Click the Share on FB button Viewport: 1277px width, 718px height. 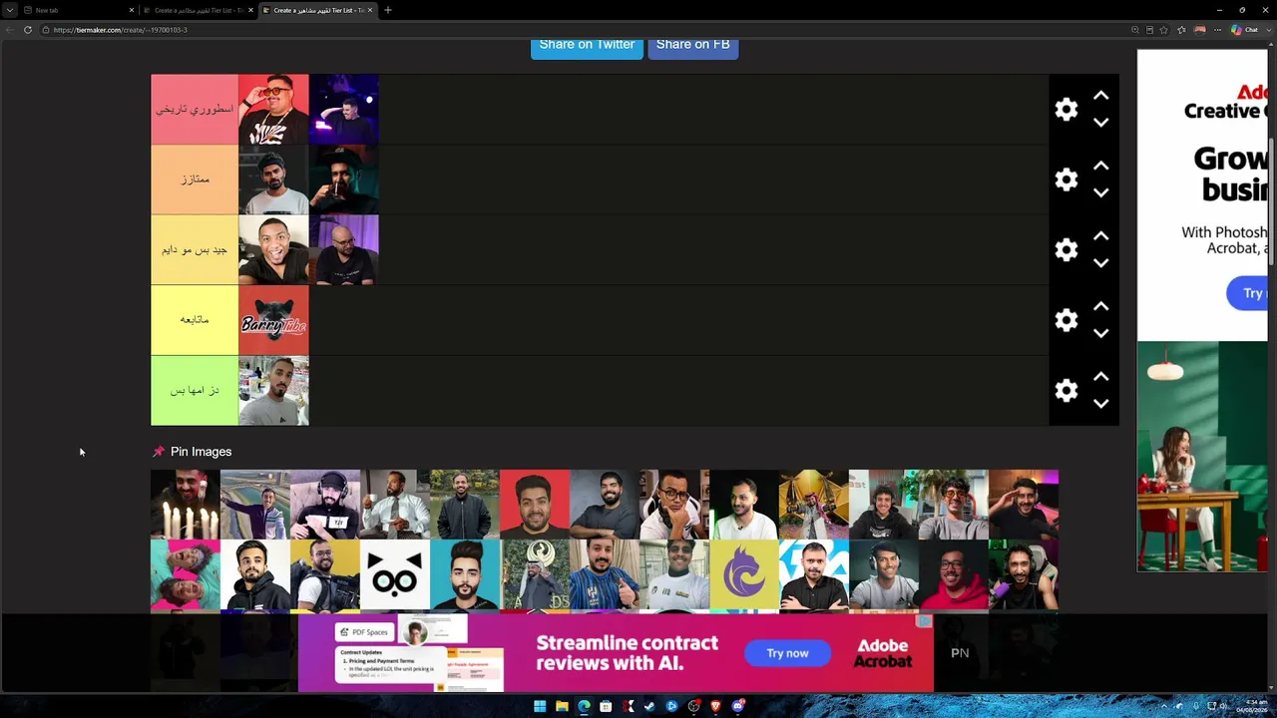click(693, 45)
